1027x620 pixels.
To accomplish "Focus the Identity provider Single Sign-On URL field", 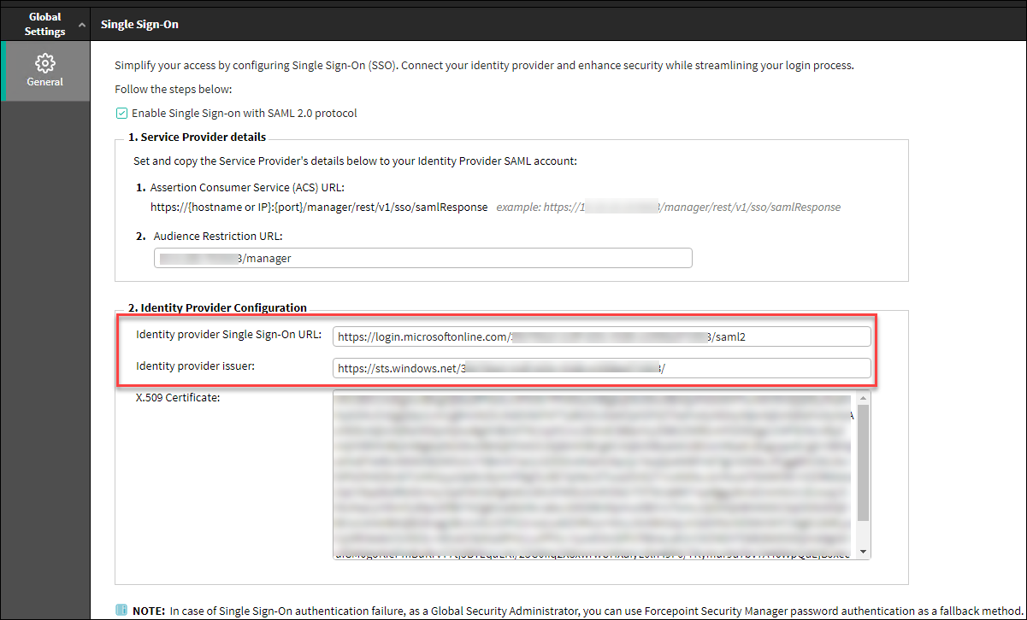I will point(601,336).
